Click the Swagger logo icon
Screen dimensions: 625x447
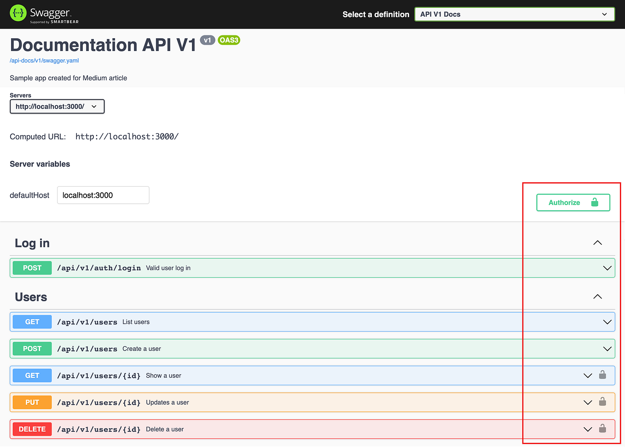pyautogui.click(x=18, y=12)
